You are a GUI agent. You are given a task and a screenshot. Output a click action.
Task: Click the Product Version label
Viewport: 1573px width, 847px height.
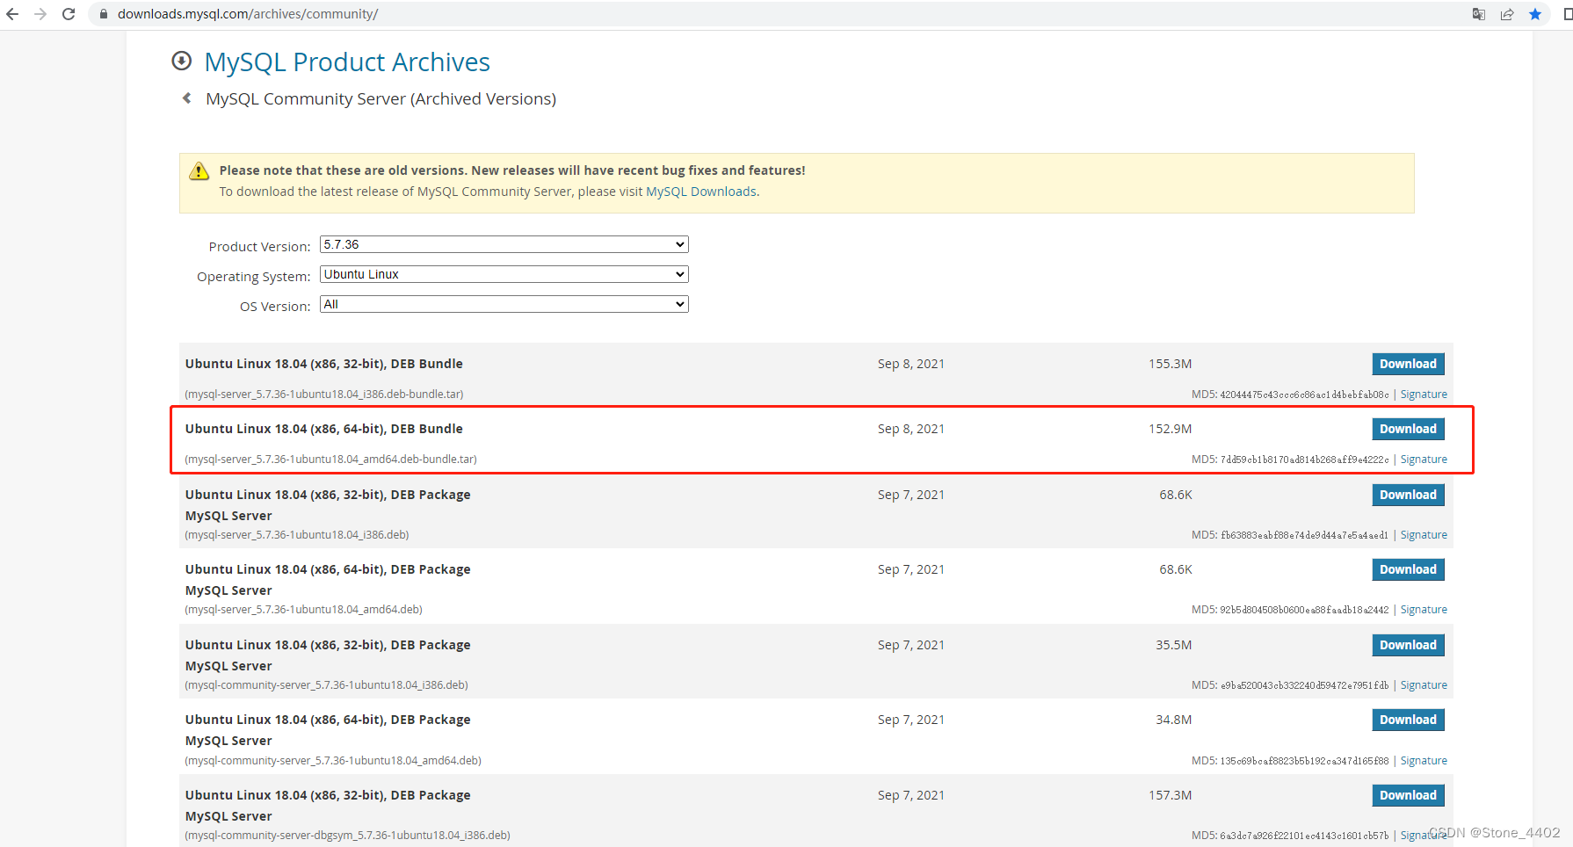point(259,247)
